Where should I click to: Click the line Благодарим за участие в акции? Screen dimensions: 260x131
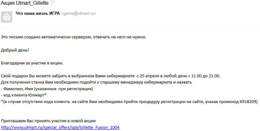point(32,63)
